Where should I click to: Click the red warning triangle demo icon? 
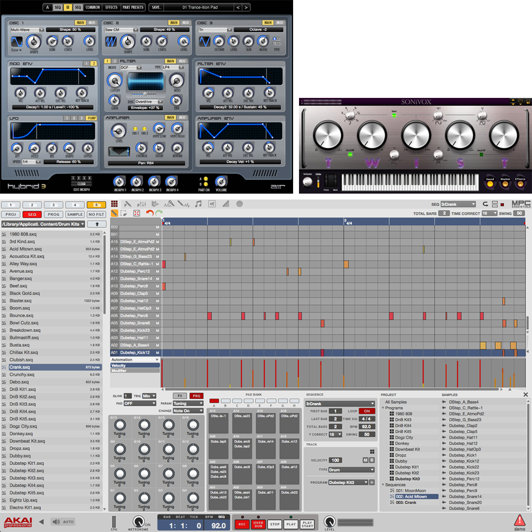519,520
